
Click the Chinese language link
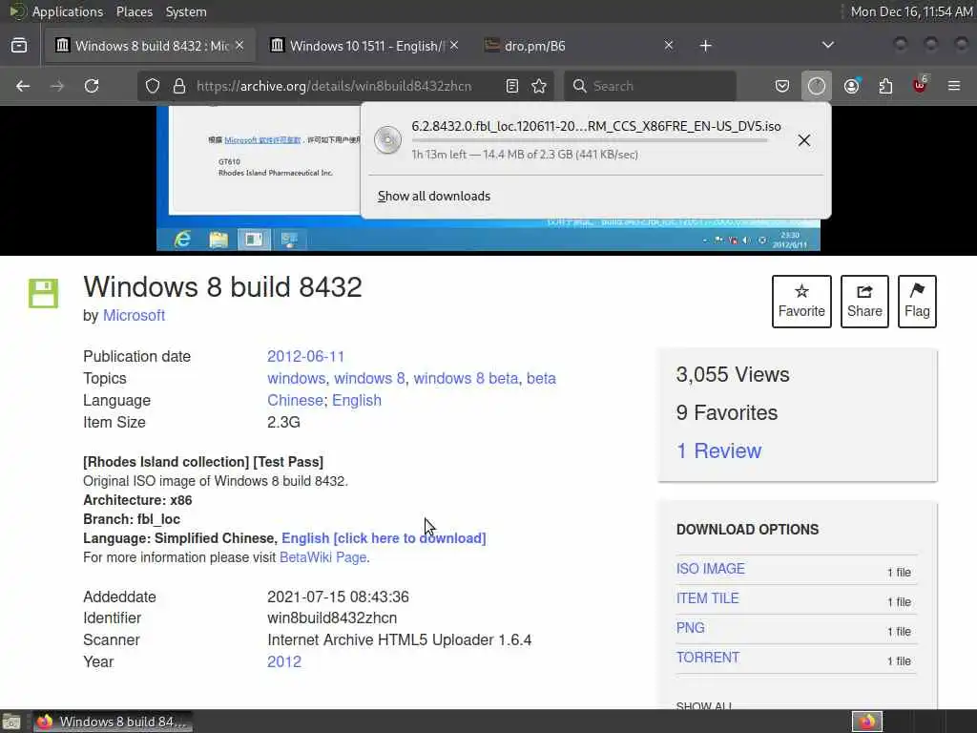tap(295, 400)
